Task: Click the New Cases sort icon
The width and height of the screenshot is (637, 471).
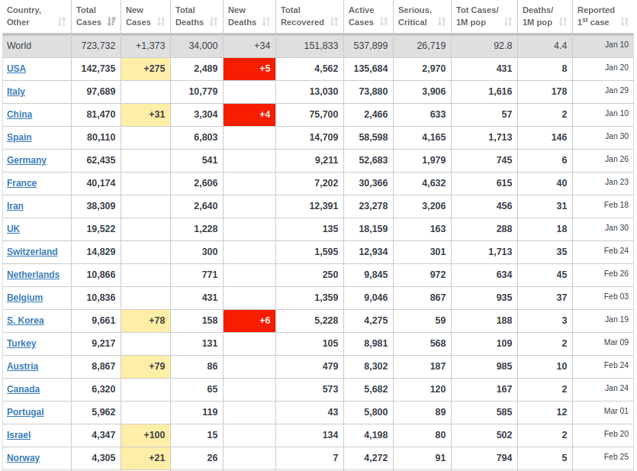Action: 161,22
